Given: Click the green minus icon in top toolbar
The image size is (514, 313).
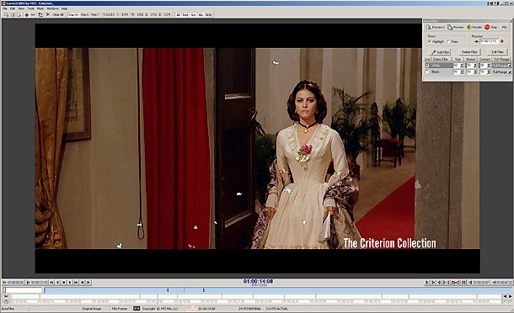Looking at the screenshot, I should [33, 15].
